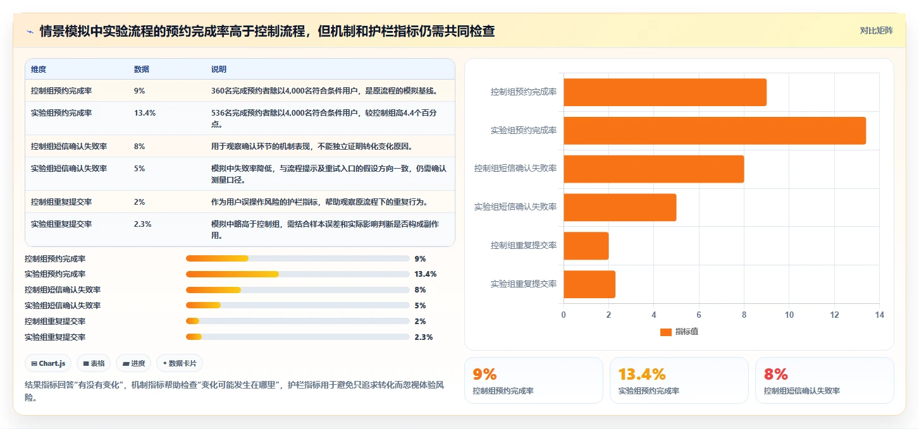
Task: Click the 说明 table column header
Action: click(219, 69)
